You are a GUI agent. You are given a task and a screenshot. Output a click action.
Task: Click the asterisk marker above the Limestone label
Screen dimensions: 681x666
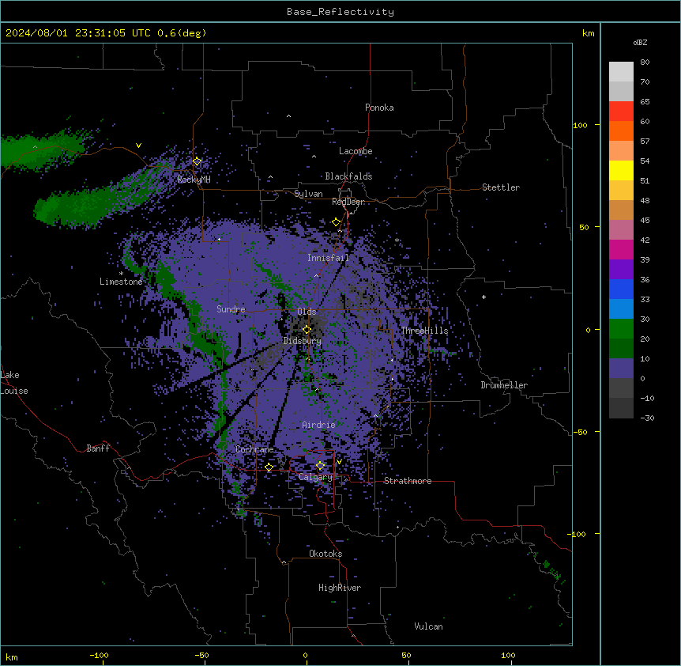pos(121,274)
